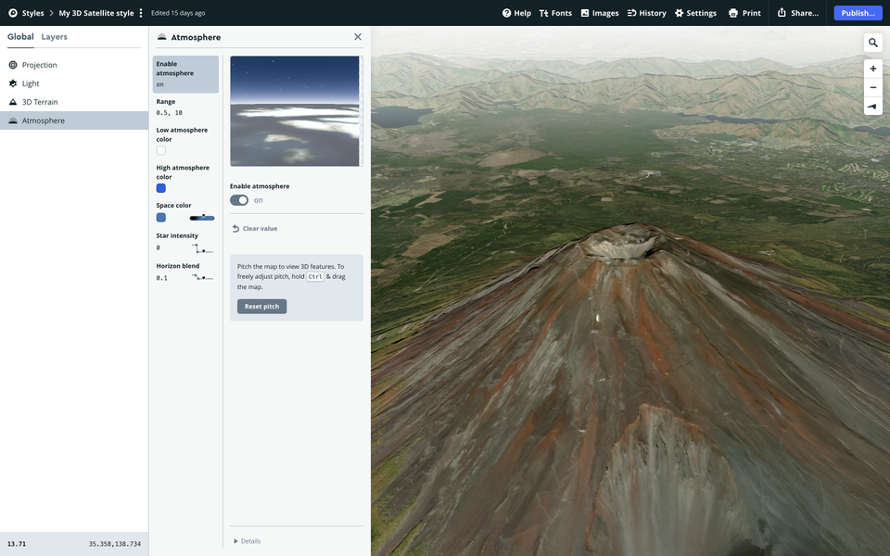
Task: Switch to the Layers tab
Action: pyautogui.click(x=54, y=37)
